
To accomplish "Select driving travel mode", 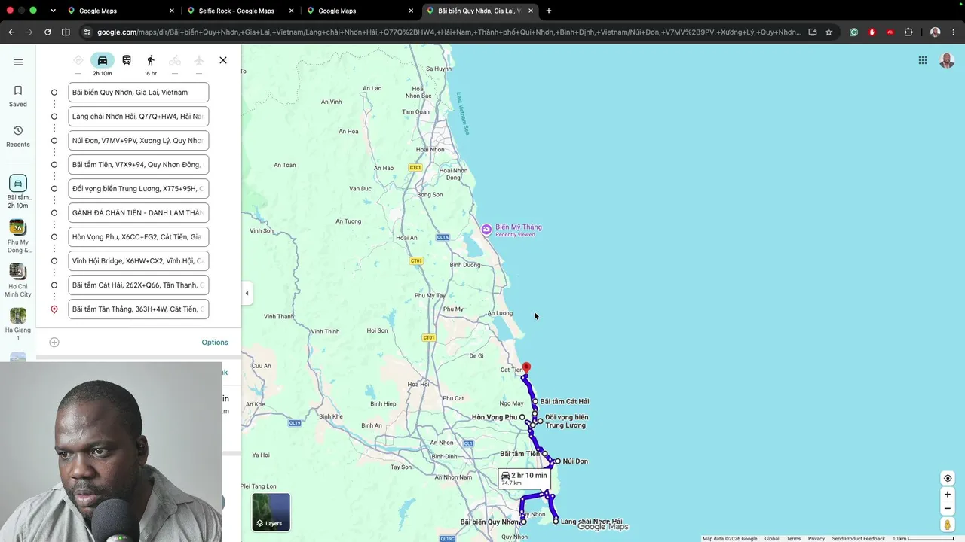I will point(103,60).
